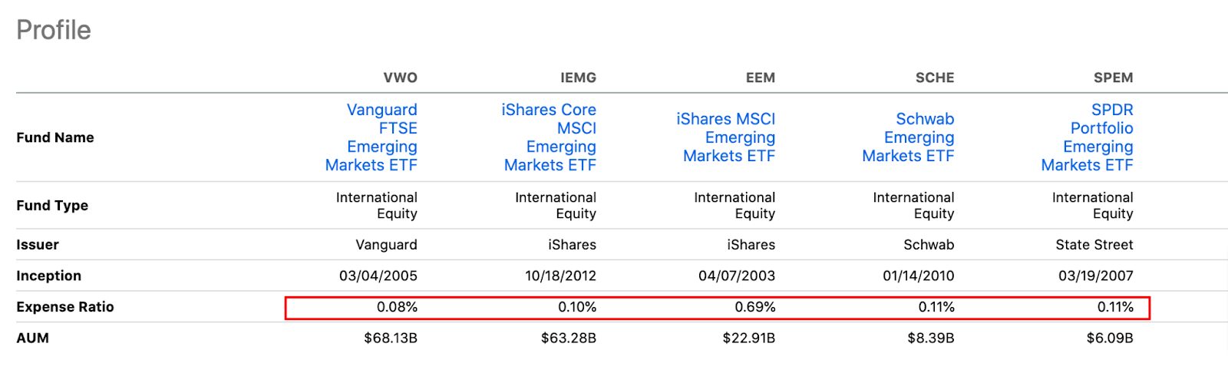Click the 10/18/2012 inception date

560,276
